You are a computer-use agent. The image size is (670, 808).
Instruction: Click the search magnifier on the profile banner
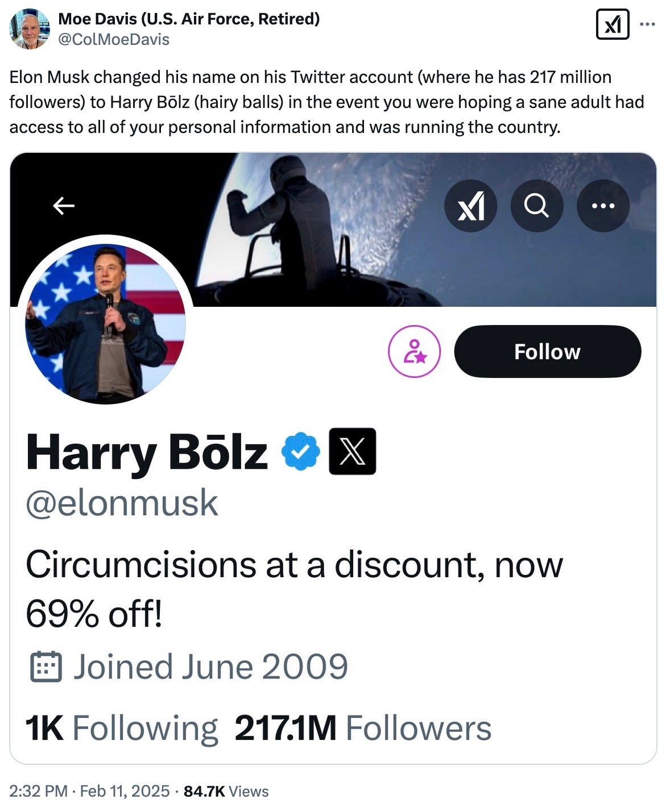click(536, 206)
